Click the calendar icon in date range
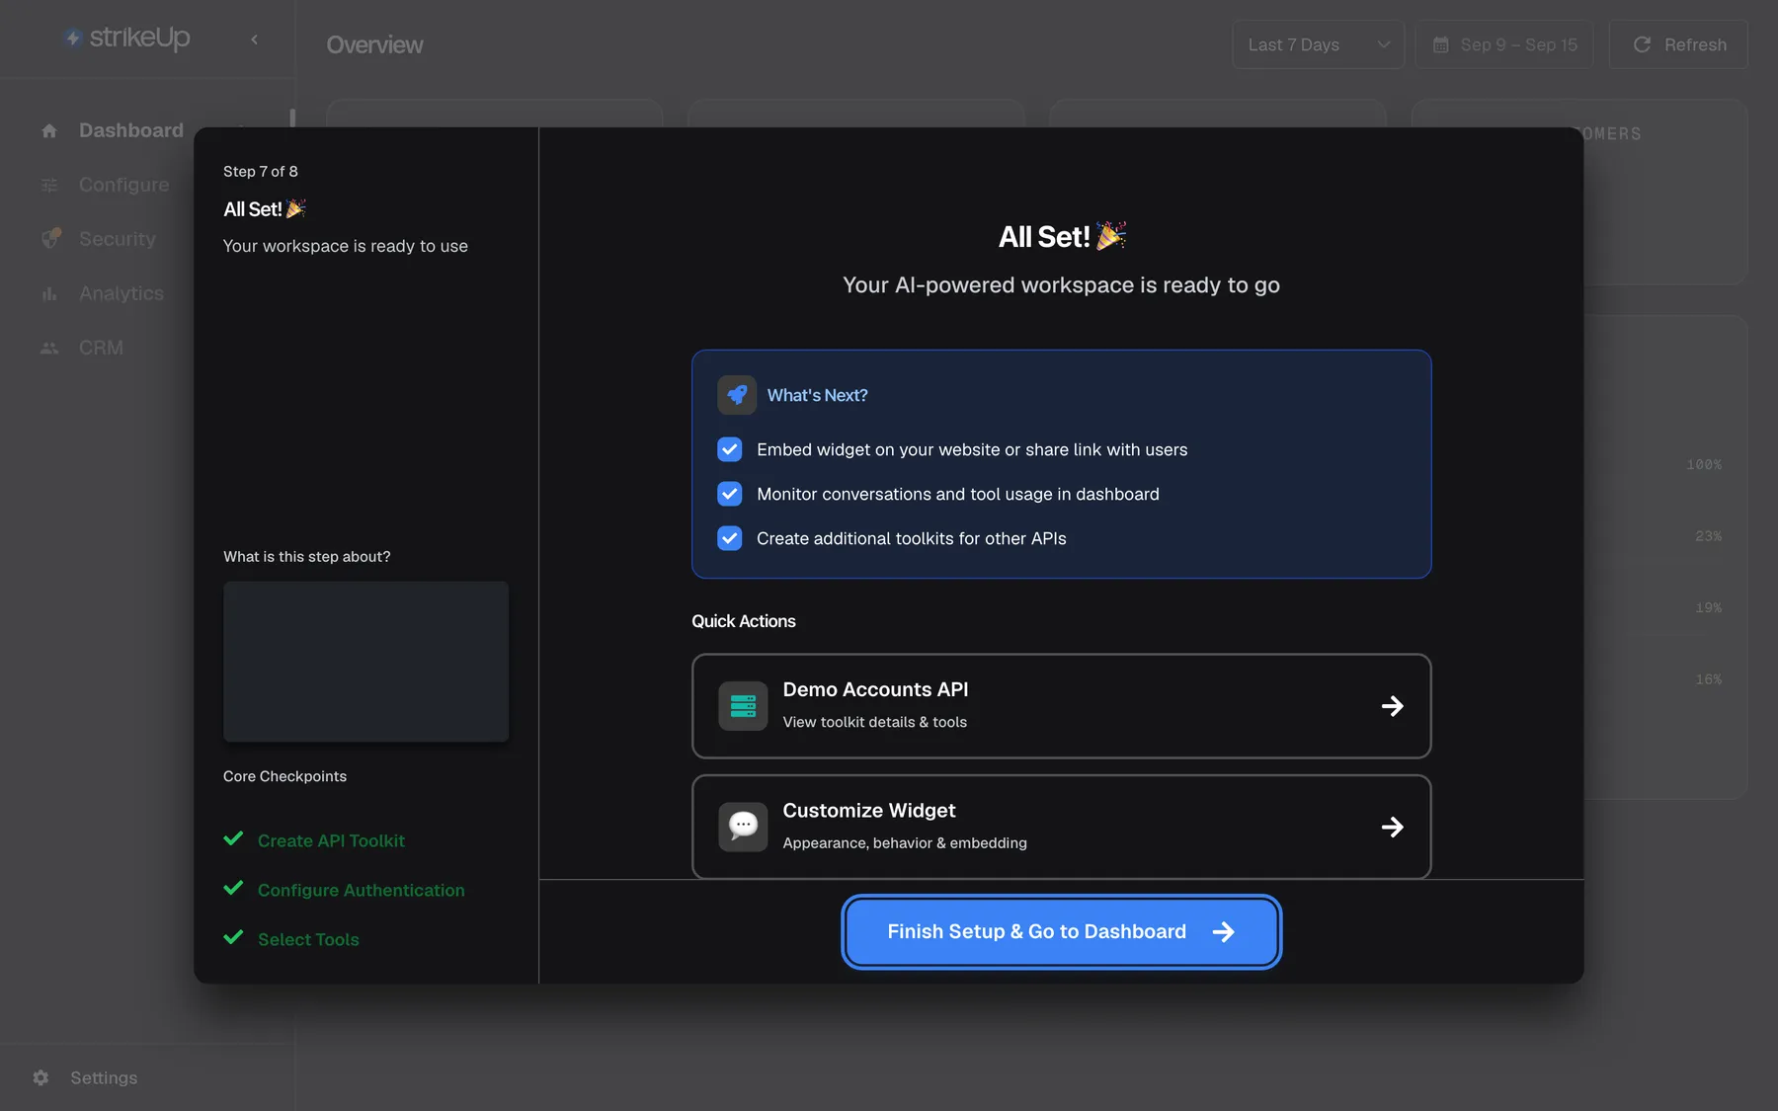This screenshot has width=1778, height=1111. pyautogui.click(x=1440, y=44)
